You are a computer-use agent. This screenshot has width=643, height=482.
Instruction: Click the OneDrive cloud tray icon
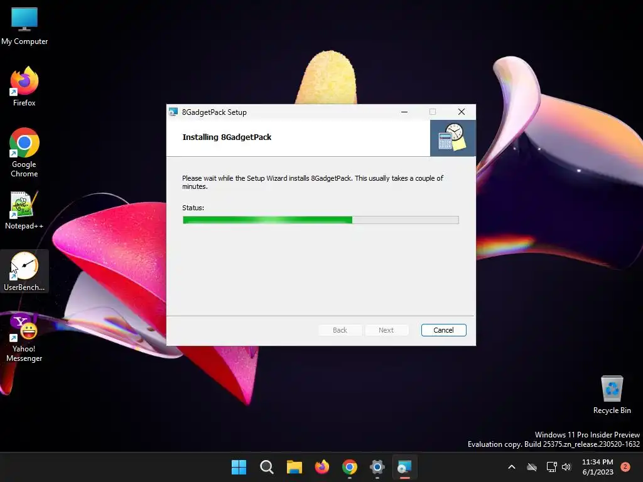532,467
